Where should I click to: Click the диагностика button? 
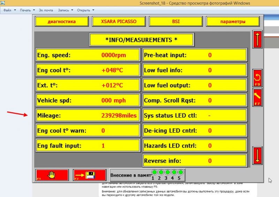click(x=62, y=22)
